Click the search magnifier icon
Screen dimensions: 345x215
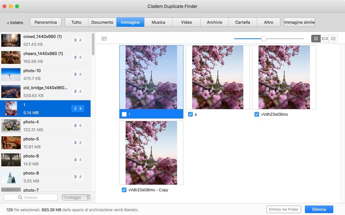point(21,198)
